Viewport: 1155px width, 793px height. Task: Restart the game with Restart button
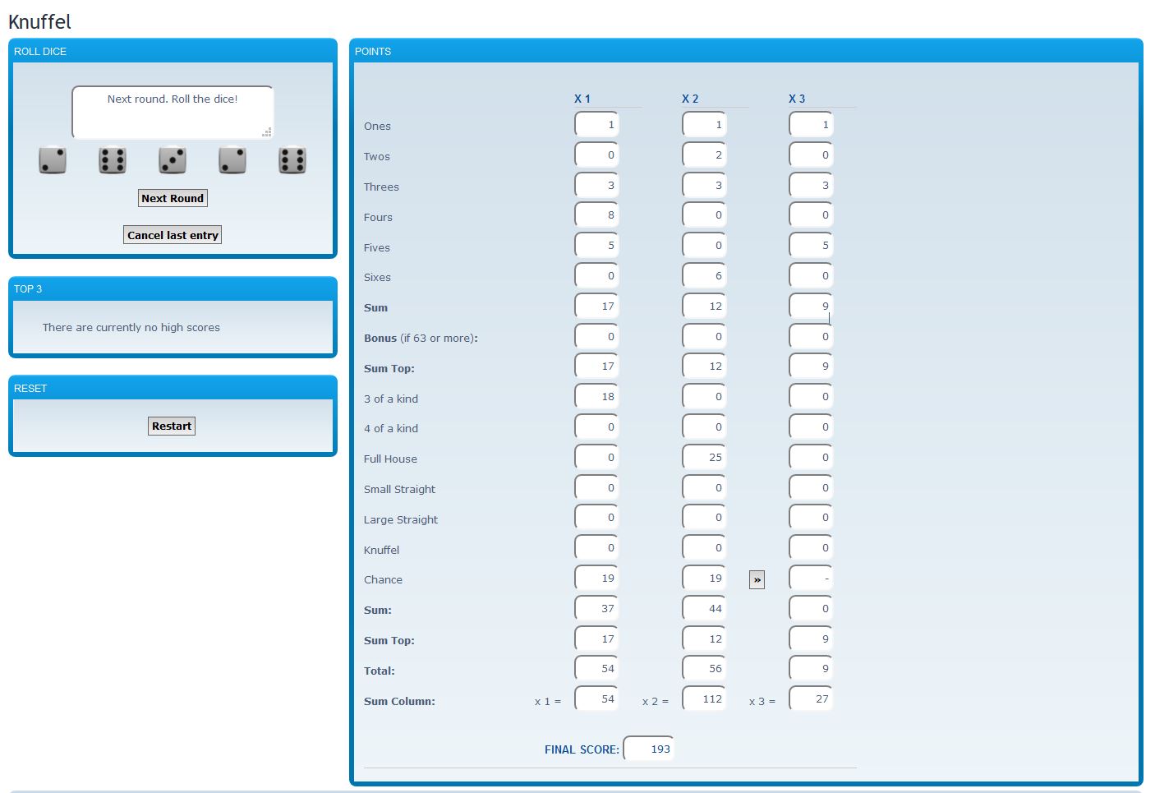[x=172, y=426]
